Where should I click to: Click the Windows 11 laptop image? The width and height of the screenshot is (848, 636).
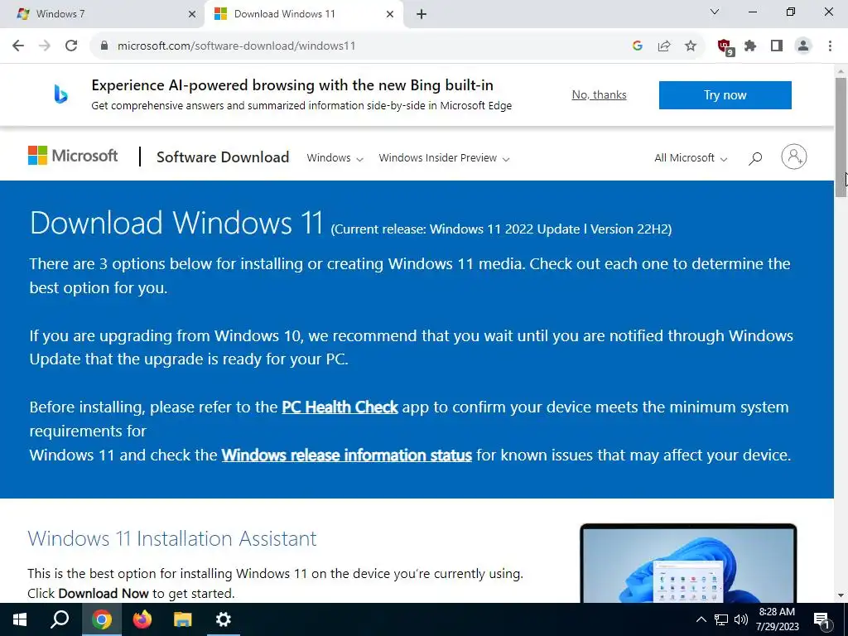(x=688, y=562)
